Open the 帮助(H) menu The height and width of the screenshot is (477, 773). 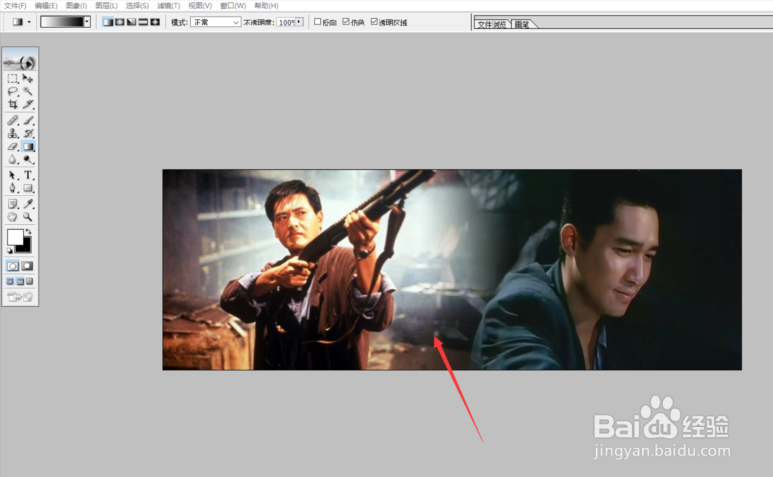click(266, 6)
